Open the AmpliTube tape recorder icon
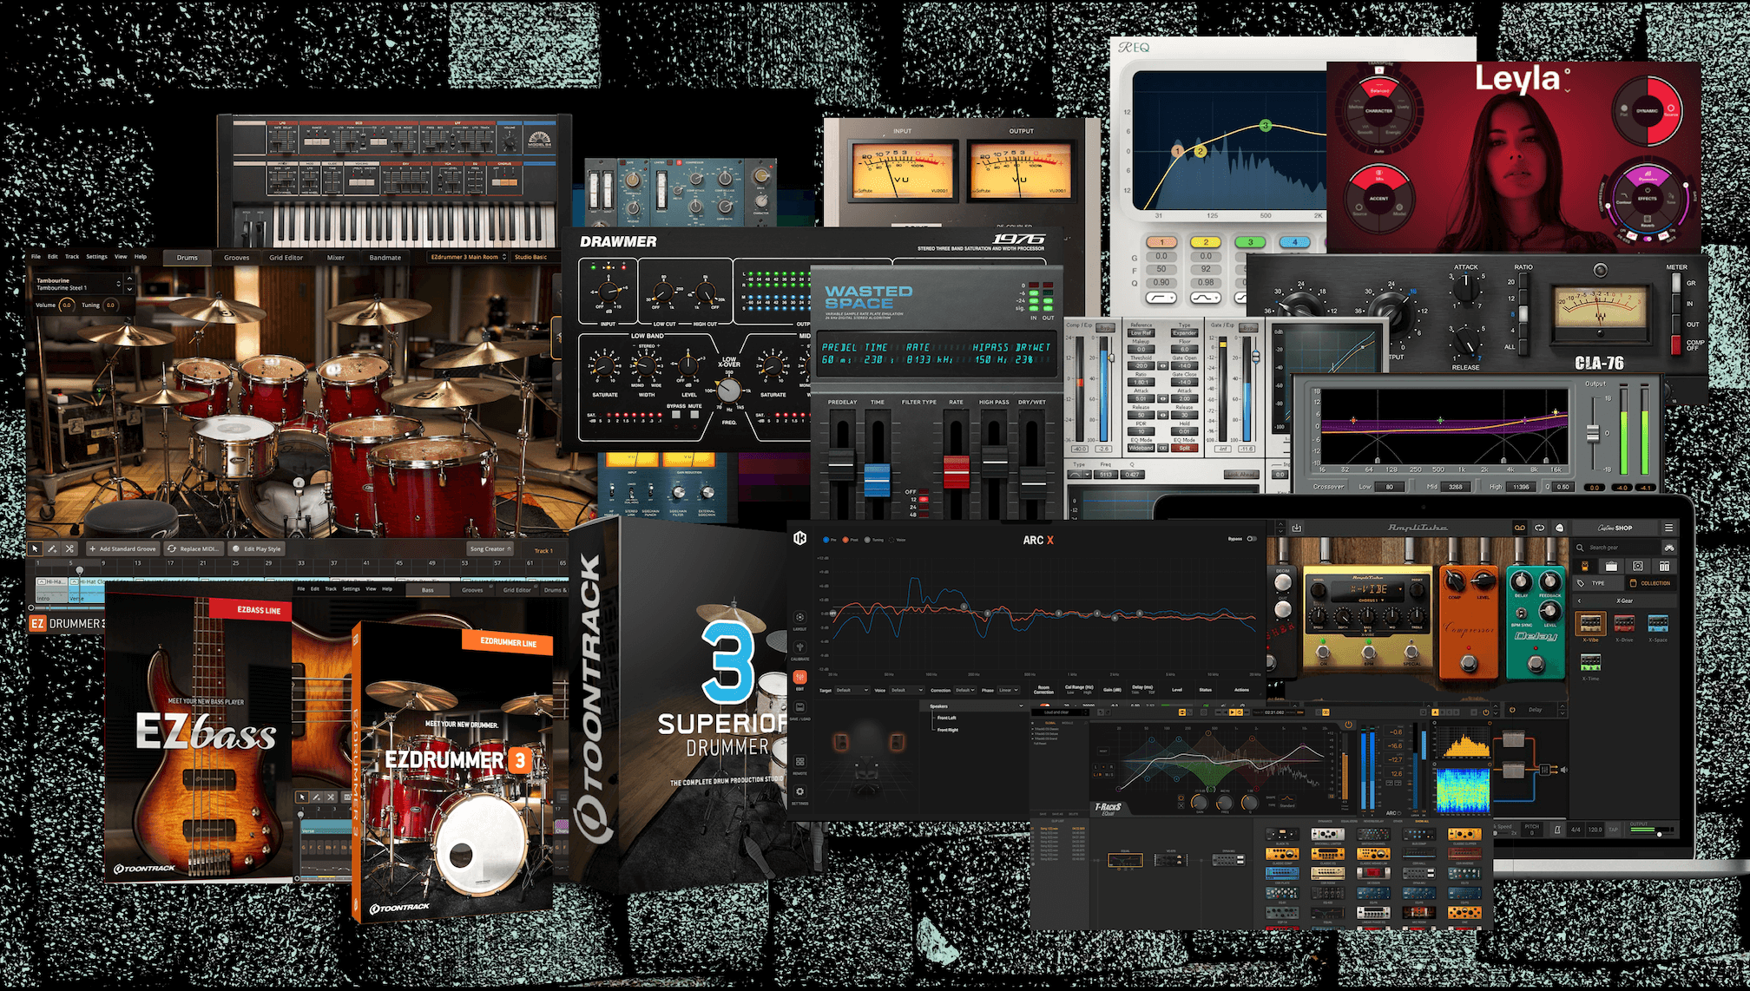The image size is (1750, 991). (1519, 528)
